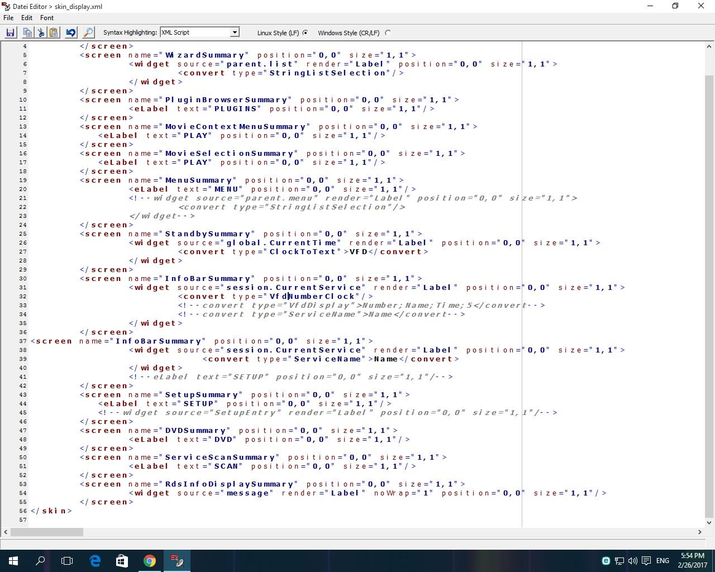This screenshot has width=715, height=572.
Task: Click "VfdNumberClock" on line 31
Action: (312, 296)
